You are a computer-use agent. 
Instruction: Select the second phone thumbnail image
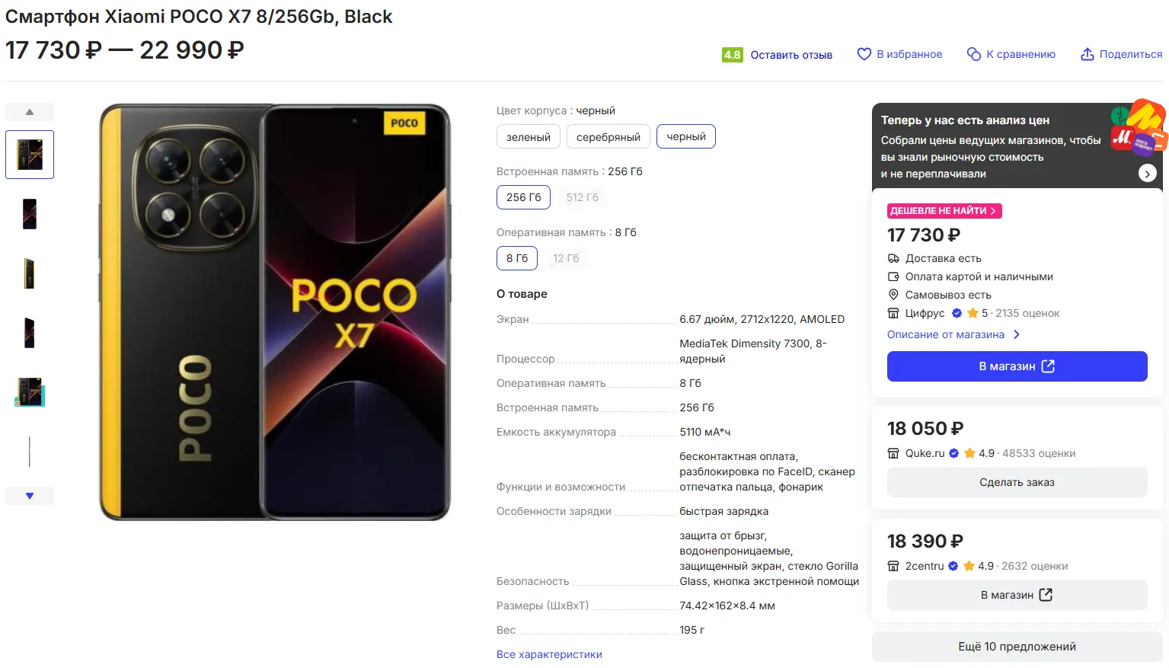30,214
